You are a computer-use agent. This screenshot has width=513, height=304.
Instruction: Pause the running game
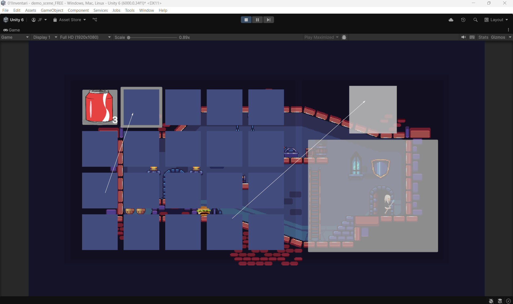(x=257, y=20)
